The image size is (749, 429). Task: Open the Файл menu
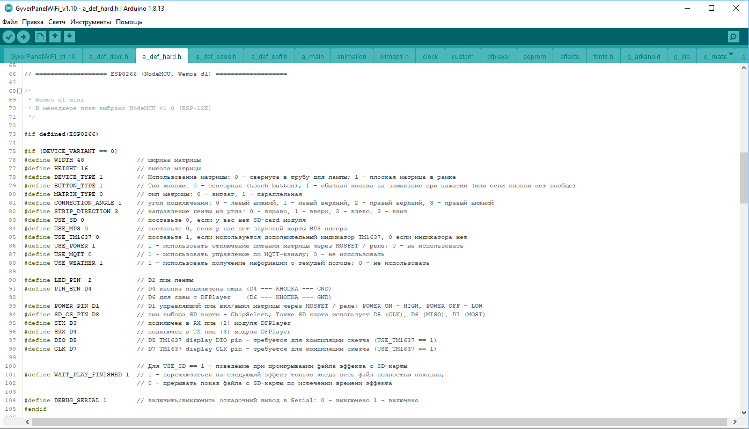[10, 22]
